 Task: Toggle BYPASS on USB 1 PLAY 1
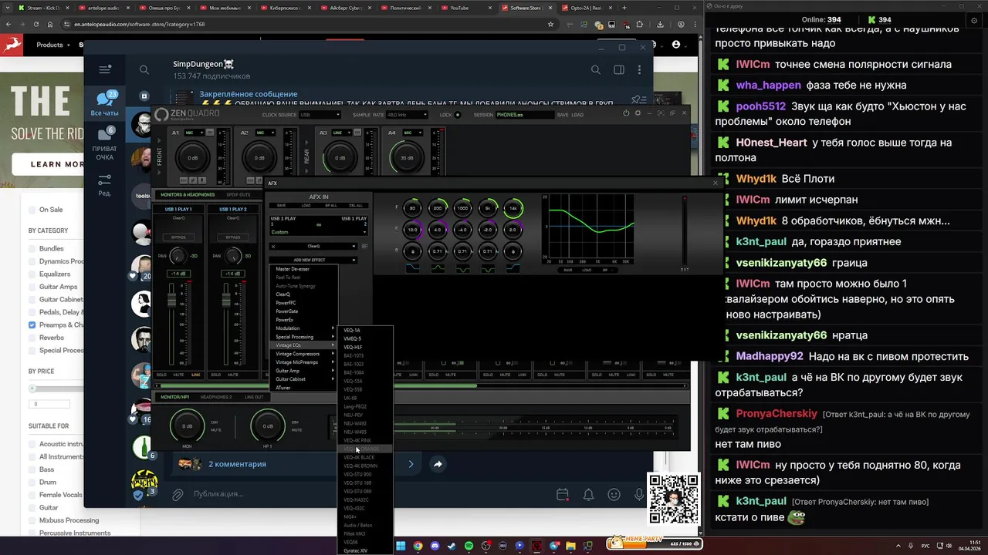[x=178, y=237]
